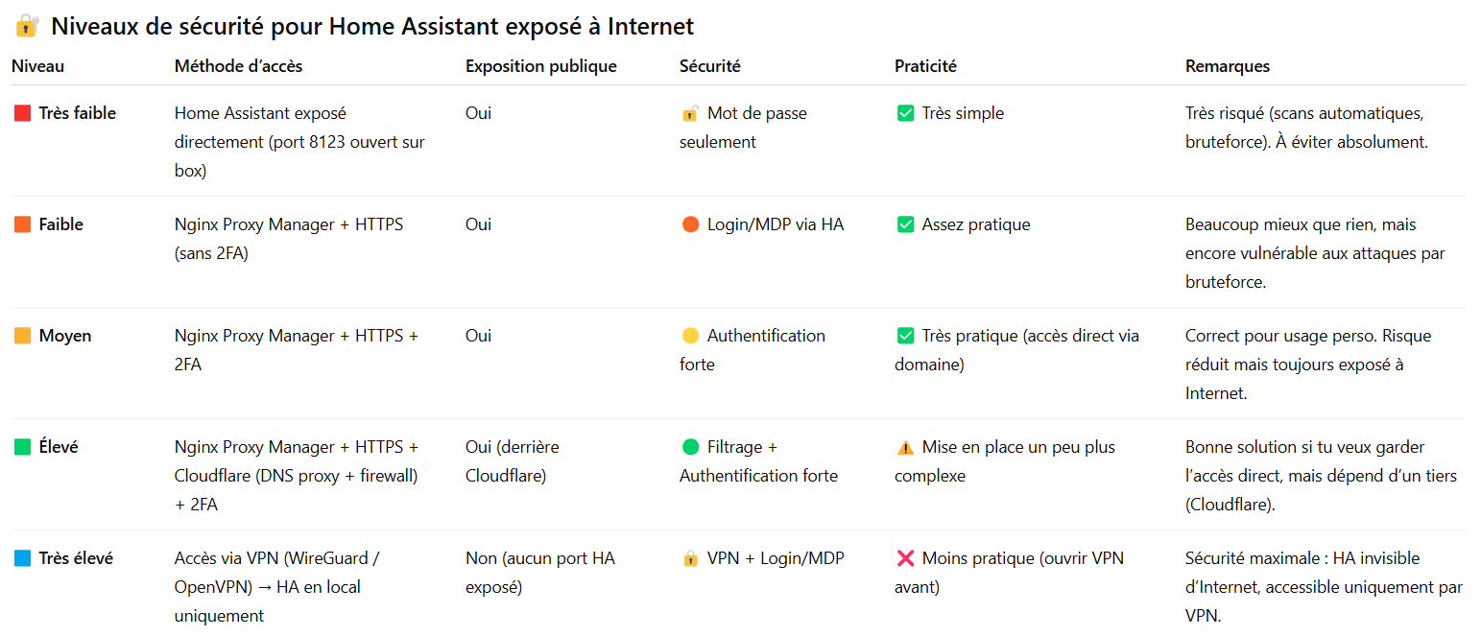Click the orange square next to Faible
The width and height of the screenshot is (1481, 636).
click(x=22, y=224)
